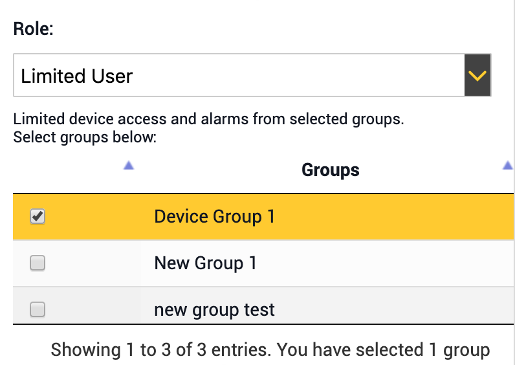Click empty area of highlighted yellow row

coord(394,217)
